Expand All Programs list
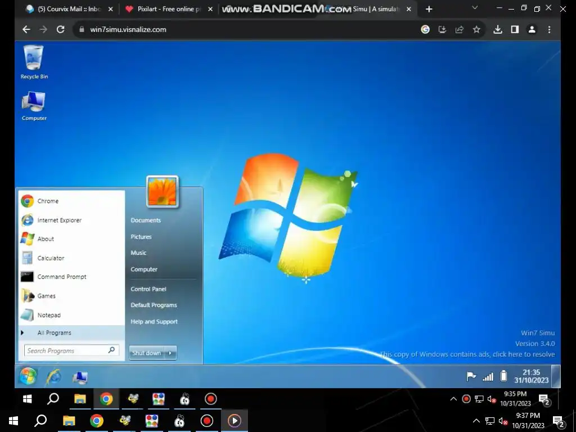This screenshot has width=576, height=432. [x=71, y=333]
